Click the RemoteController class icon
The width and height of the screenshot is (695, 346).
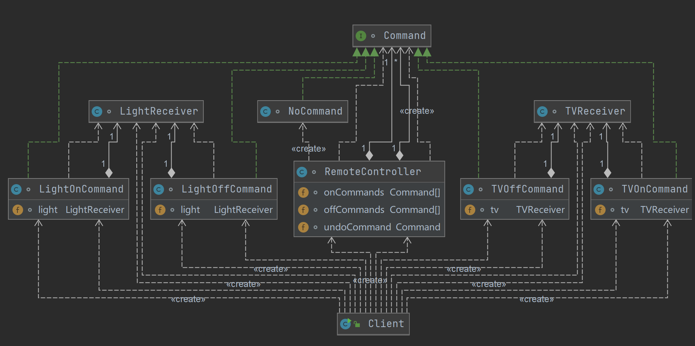pos(302,172)
